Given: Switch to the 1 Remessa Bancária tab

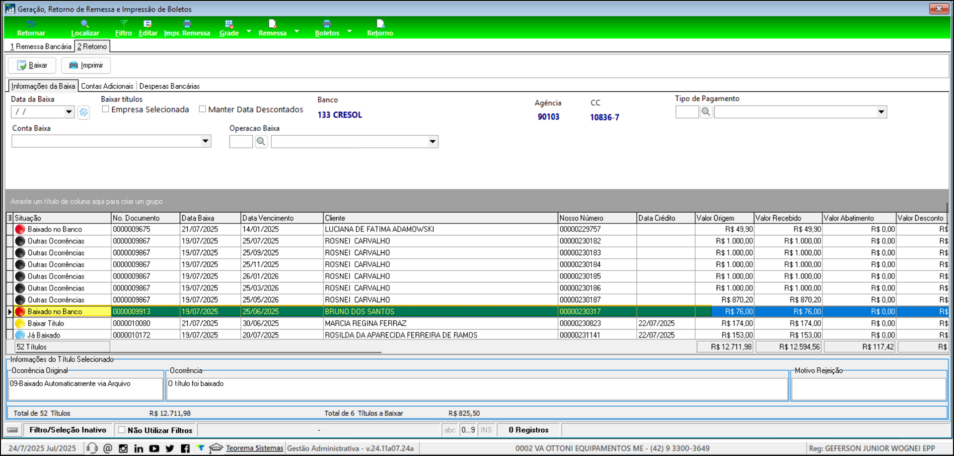Looking at the screenshot, I should click(x=41, y=47).
